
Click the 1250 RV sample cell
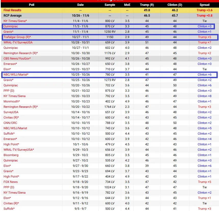(x=110, y=32)
